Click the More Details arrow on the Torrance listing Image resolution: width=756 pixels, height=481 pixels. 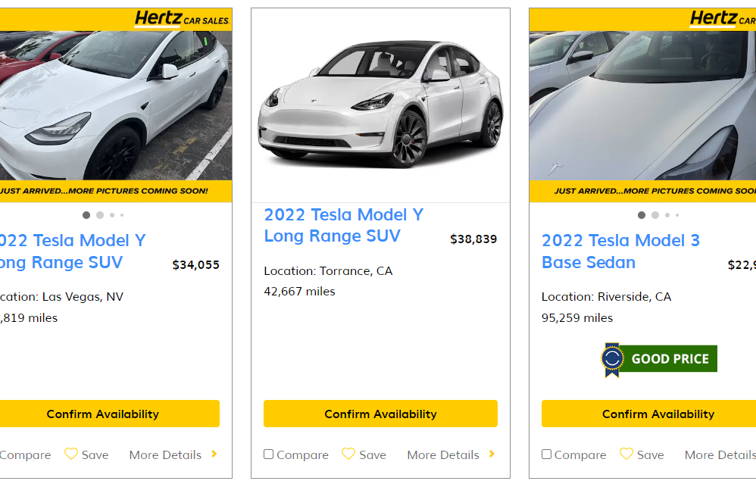click(x=492, y=454)
